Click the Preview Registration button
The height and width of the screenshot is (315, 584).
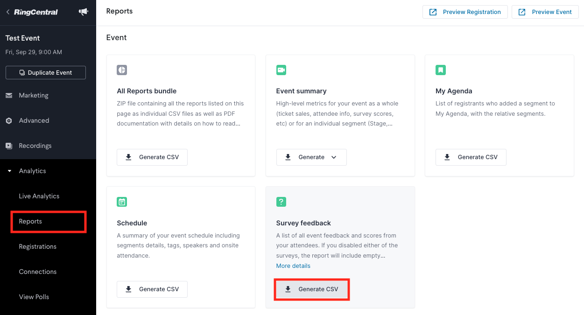point(465,12)
